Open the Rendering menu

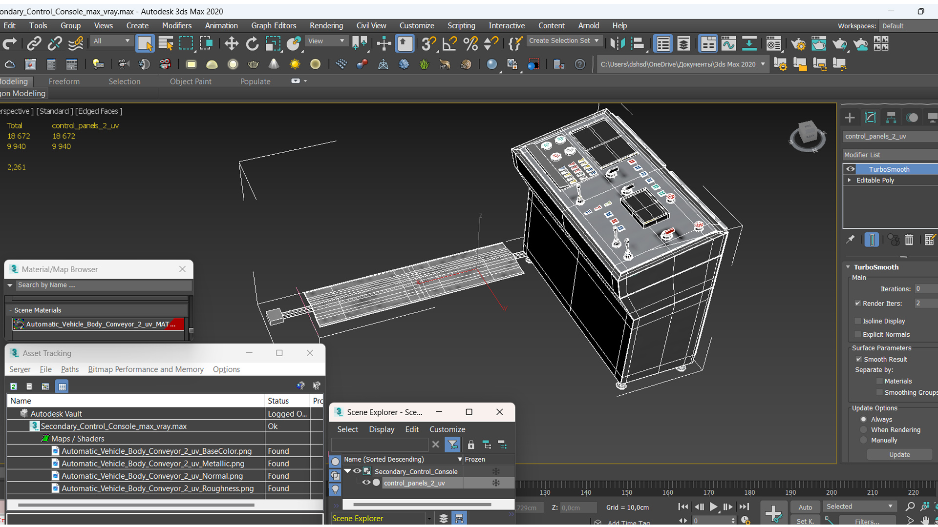point(326,26)
